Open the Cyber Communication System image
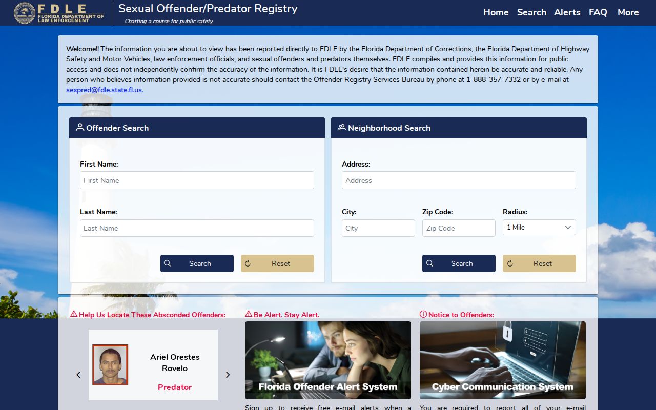Image resolution: width=656 pixels, height=410 pixels. [x=503, y=360]
